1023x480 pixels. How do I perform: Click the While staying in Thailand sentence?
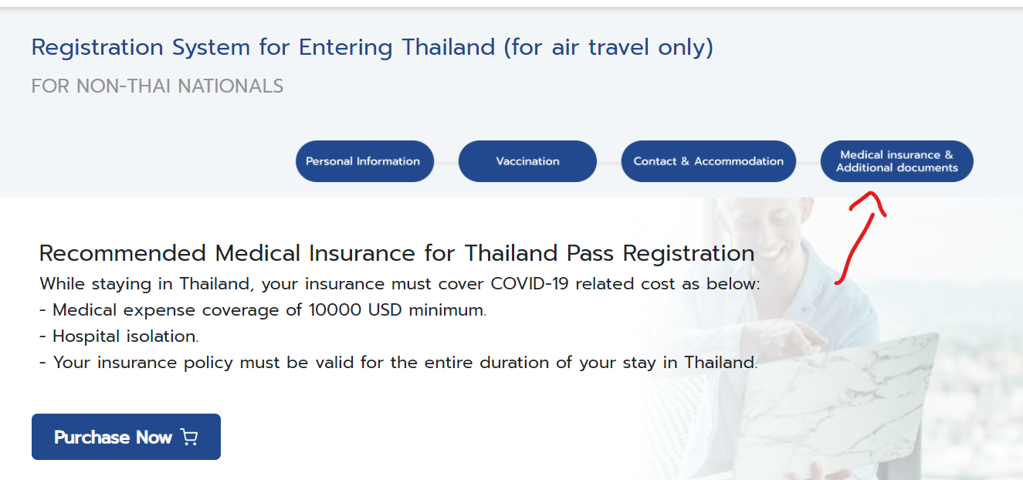pyautogui.click(x=400, y=284)
